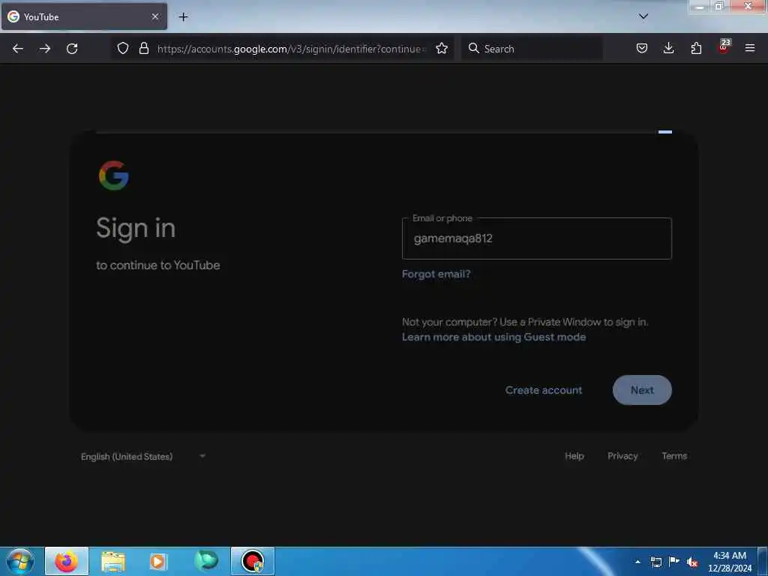Bookmark this page with star icon
768x576 pixels.
click(x=442, y=48)
